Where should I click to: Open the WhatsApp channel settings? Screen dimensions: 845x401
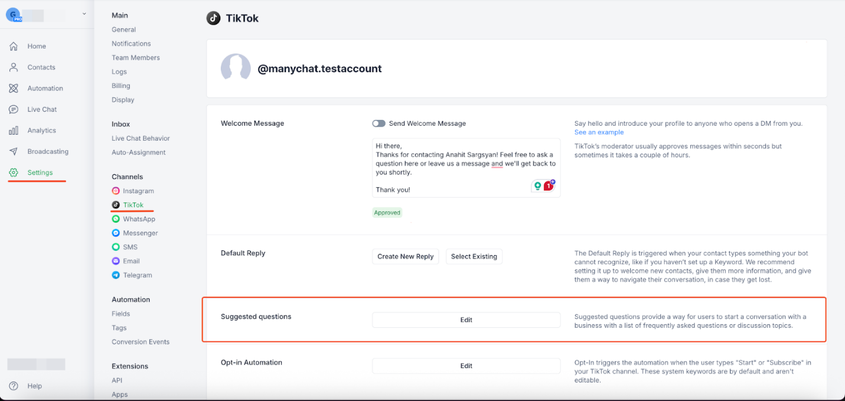pyautogui.click(x=138, y=219)
